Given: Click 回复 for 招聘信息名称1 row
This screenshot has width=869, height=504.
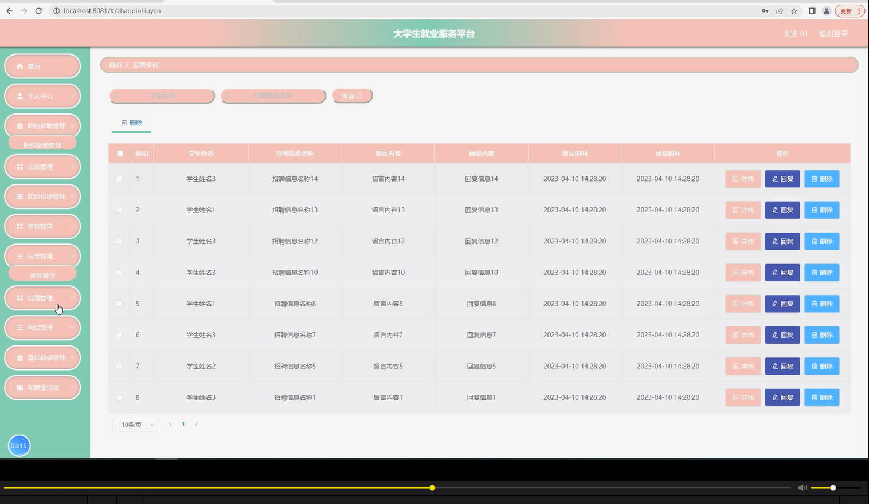Looking at the screenshot, I should [782, 397].
